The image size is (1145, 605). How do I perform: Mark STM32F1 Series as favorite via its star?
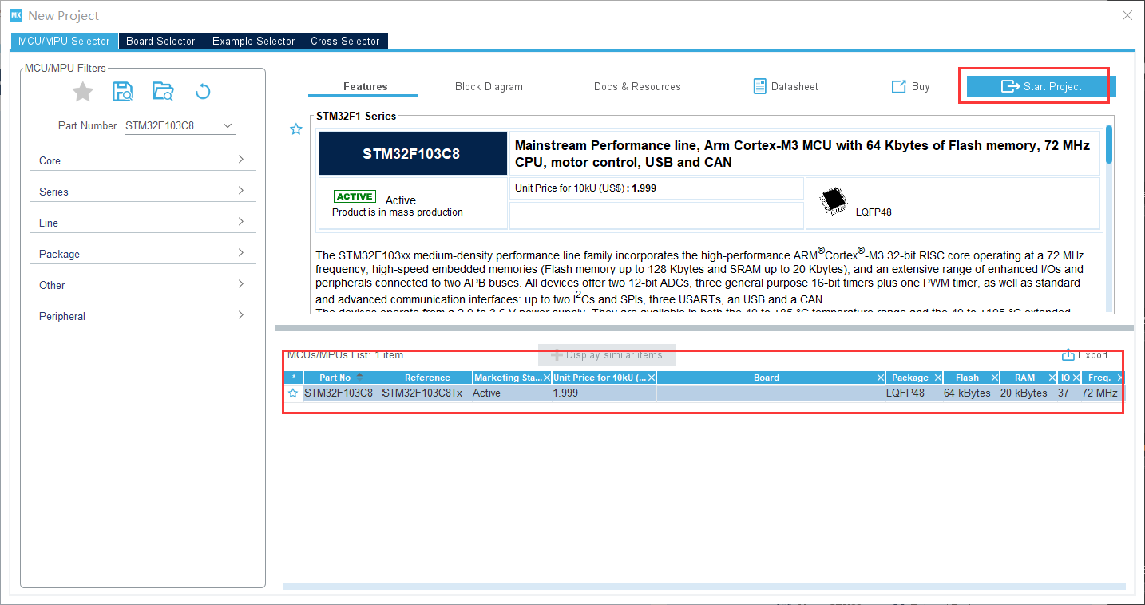tap(296, 129)
